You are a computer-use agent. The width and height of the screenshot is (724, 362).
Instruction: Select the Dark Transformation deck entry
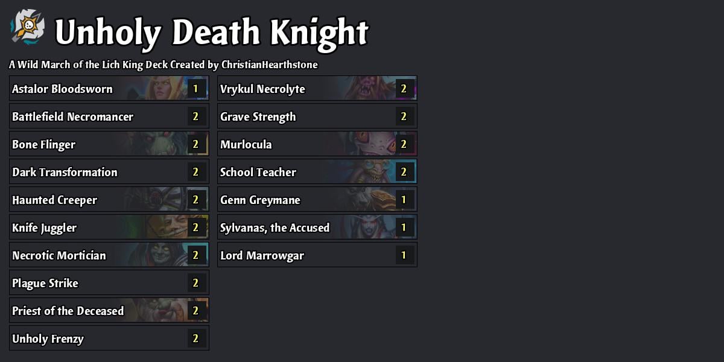tap(109, 171)
